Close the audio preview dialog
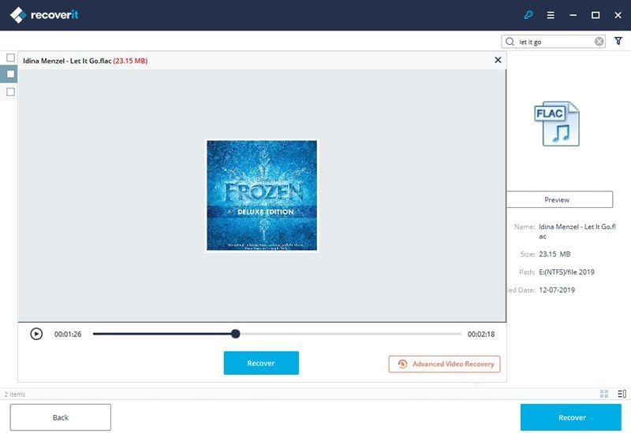This screenshot has height=433, width=631. [498, 60]
